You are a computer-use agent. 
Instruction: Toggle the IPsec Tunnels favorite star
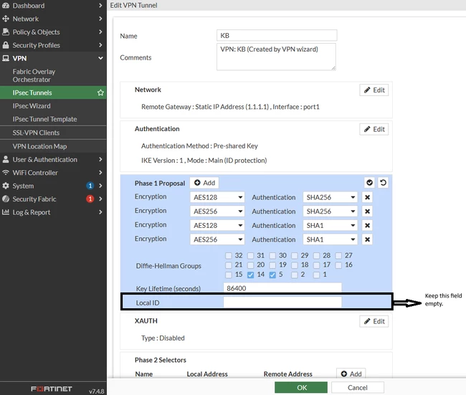[100, 92]
